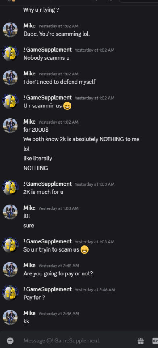
Task: Select Mike's username above "I don't need to defend myself"
Action: click(29, 74)
